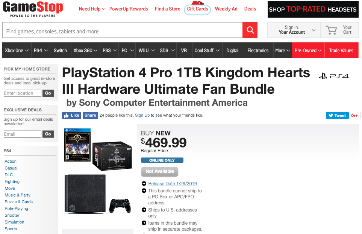Select the Switch navigation item
The image size is (362, 234).
pos(60,50)
